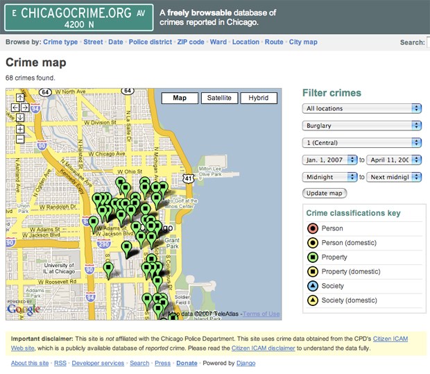Open the All locations dropdown
The width and height of the screenshot is (430, 374).
[x=362, y=108]
